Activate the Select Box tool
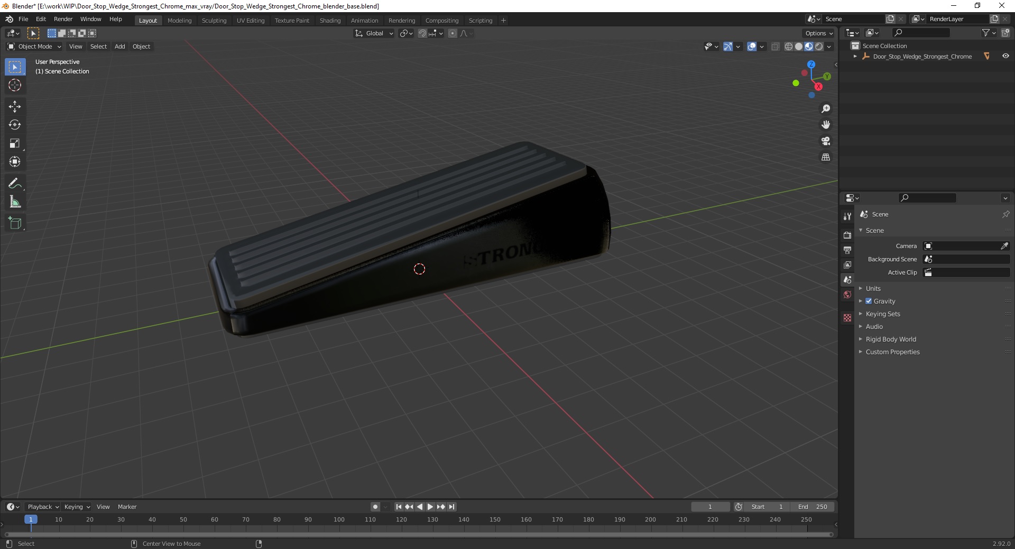This screenshot has height=549, width=1015. click(x=15, y=67)
